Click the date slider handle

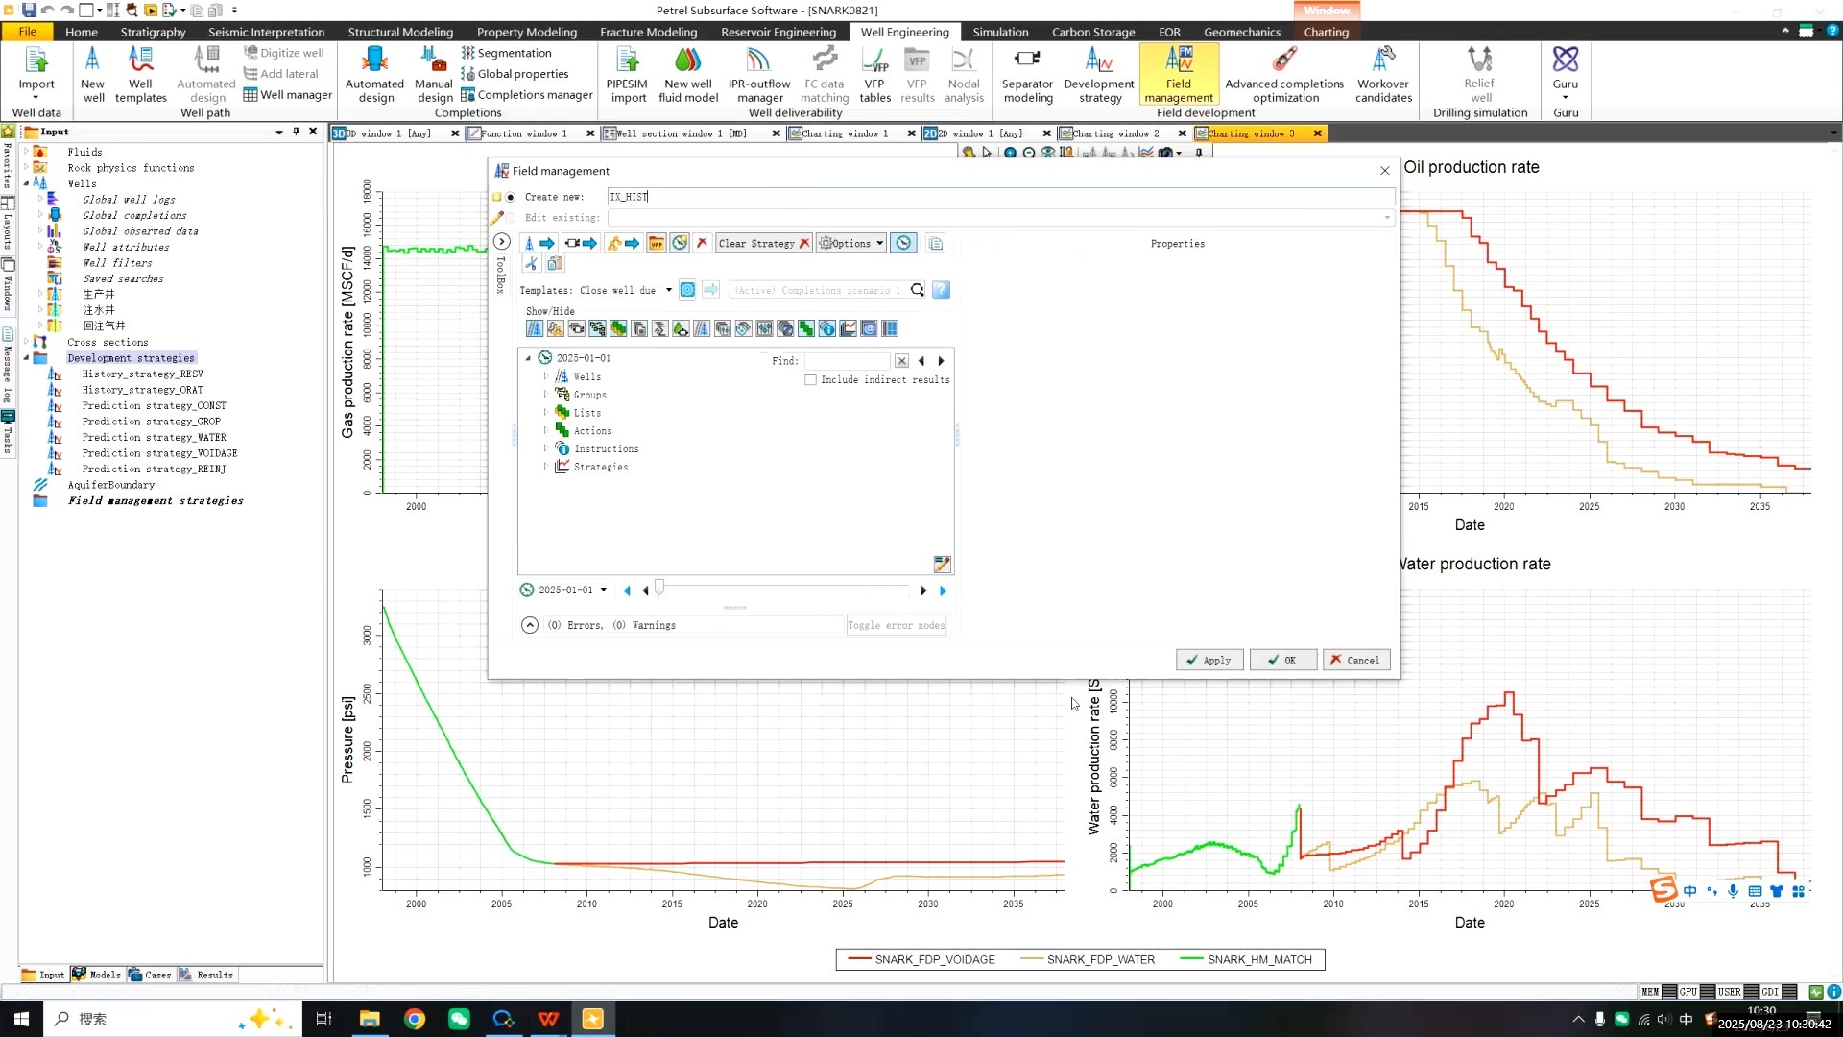[x=659, y=589]
